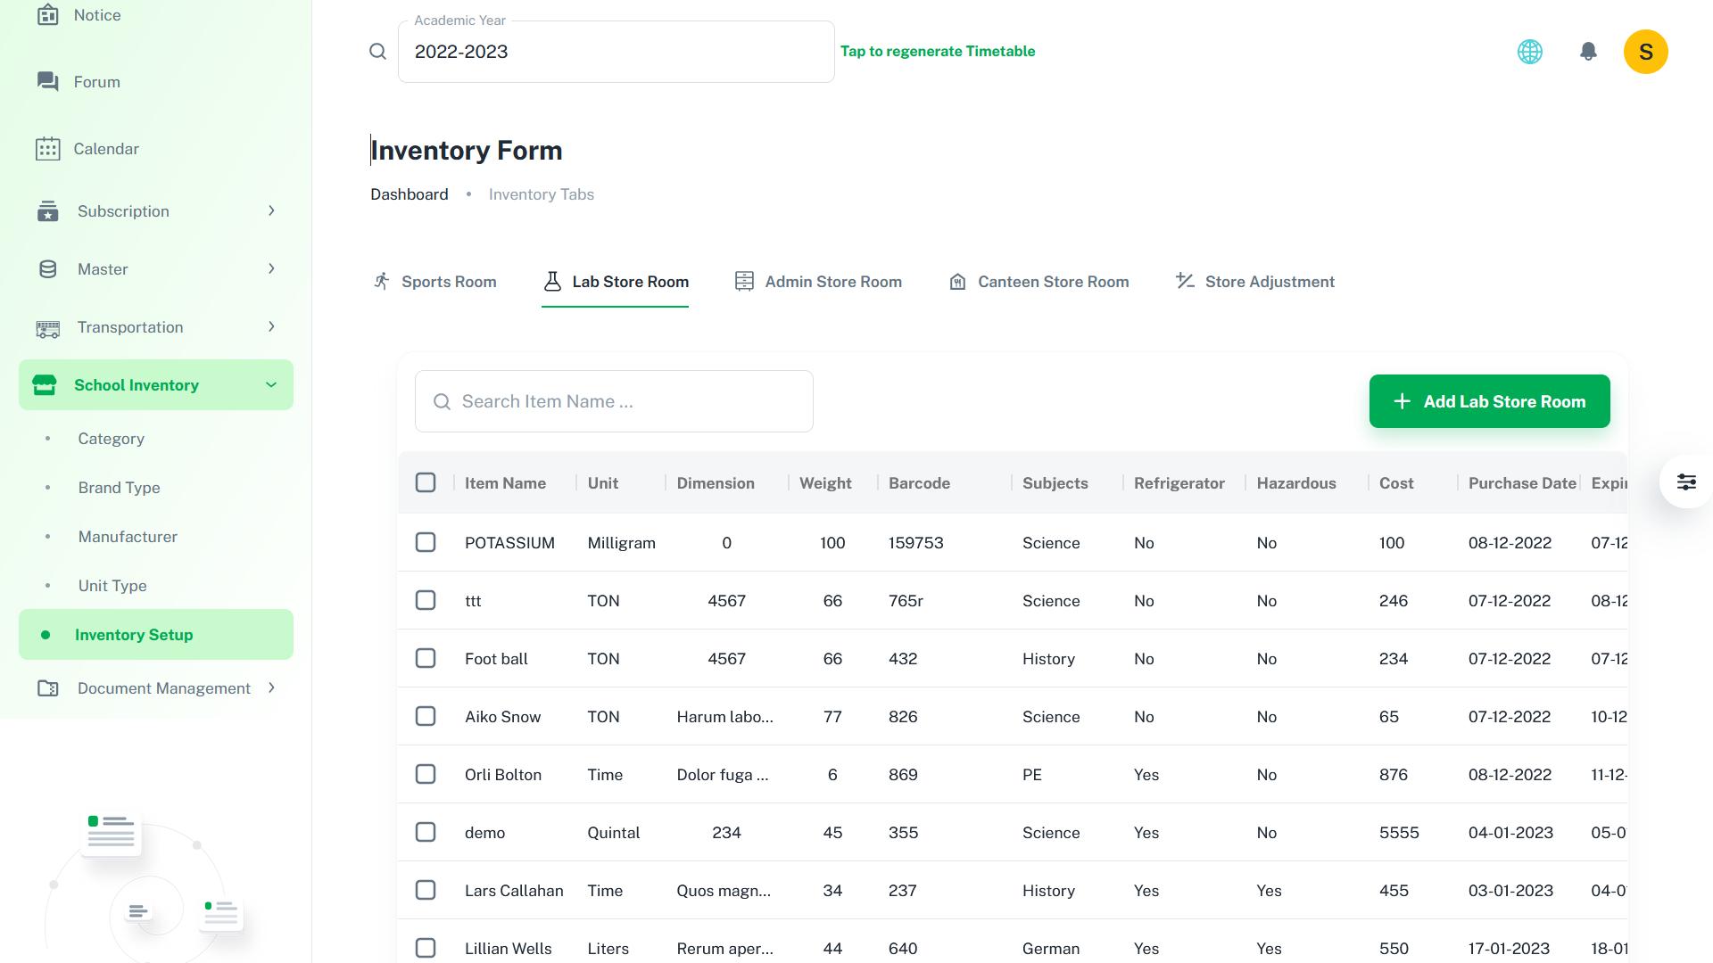Click the Calendar sidebar icon

click(x=48, y=149)
